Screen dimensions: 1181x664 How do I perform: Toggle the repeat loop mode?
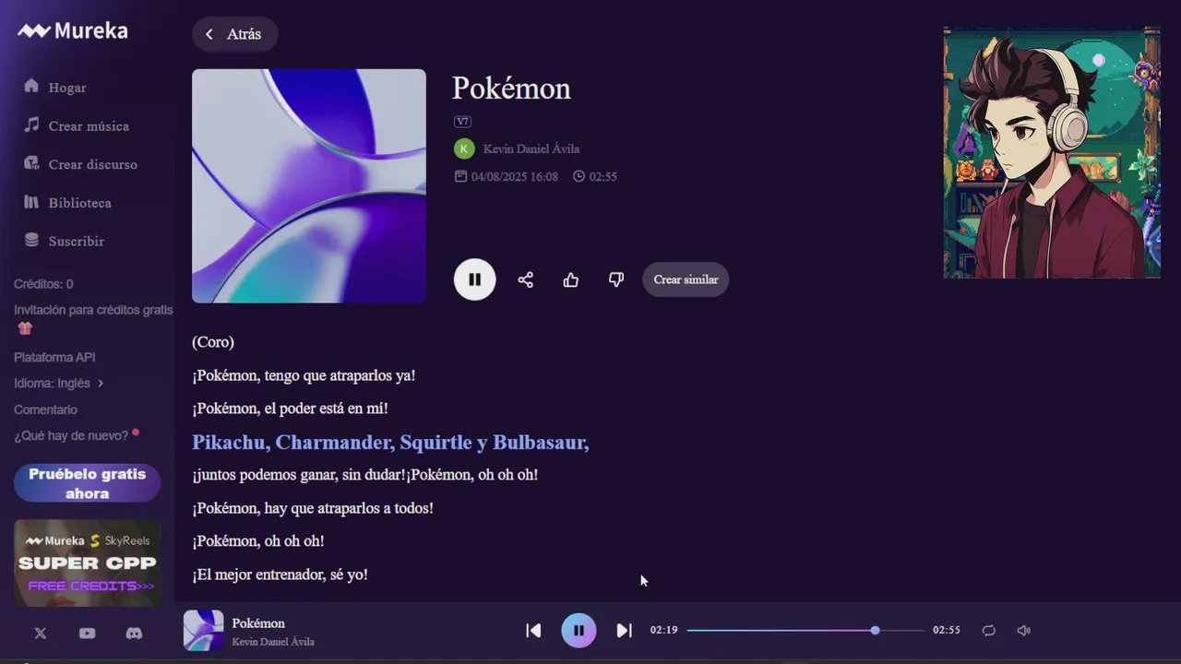(x=988, y=631)
